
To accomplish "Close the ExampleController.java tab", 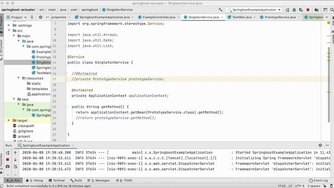I will click(178, 17).
